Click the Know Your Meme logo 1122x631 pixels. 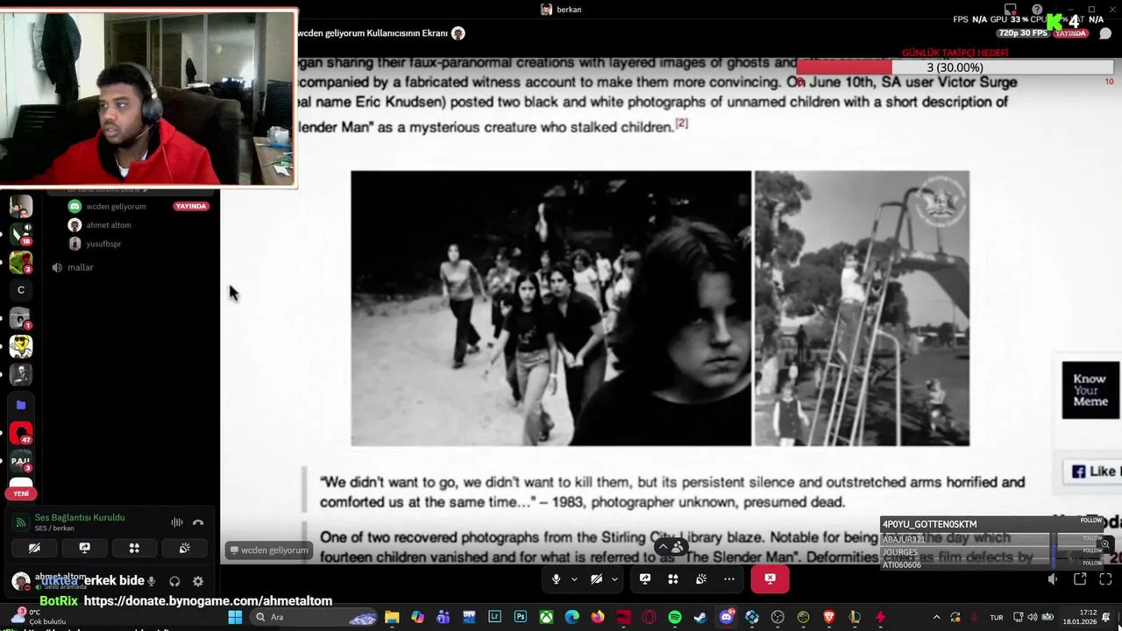tap(1090, 390)
